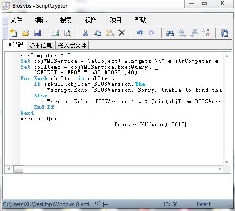235x211 pixels.
Task: Open the 文件 menu
Action: pos(16,20)
